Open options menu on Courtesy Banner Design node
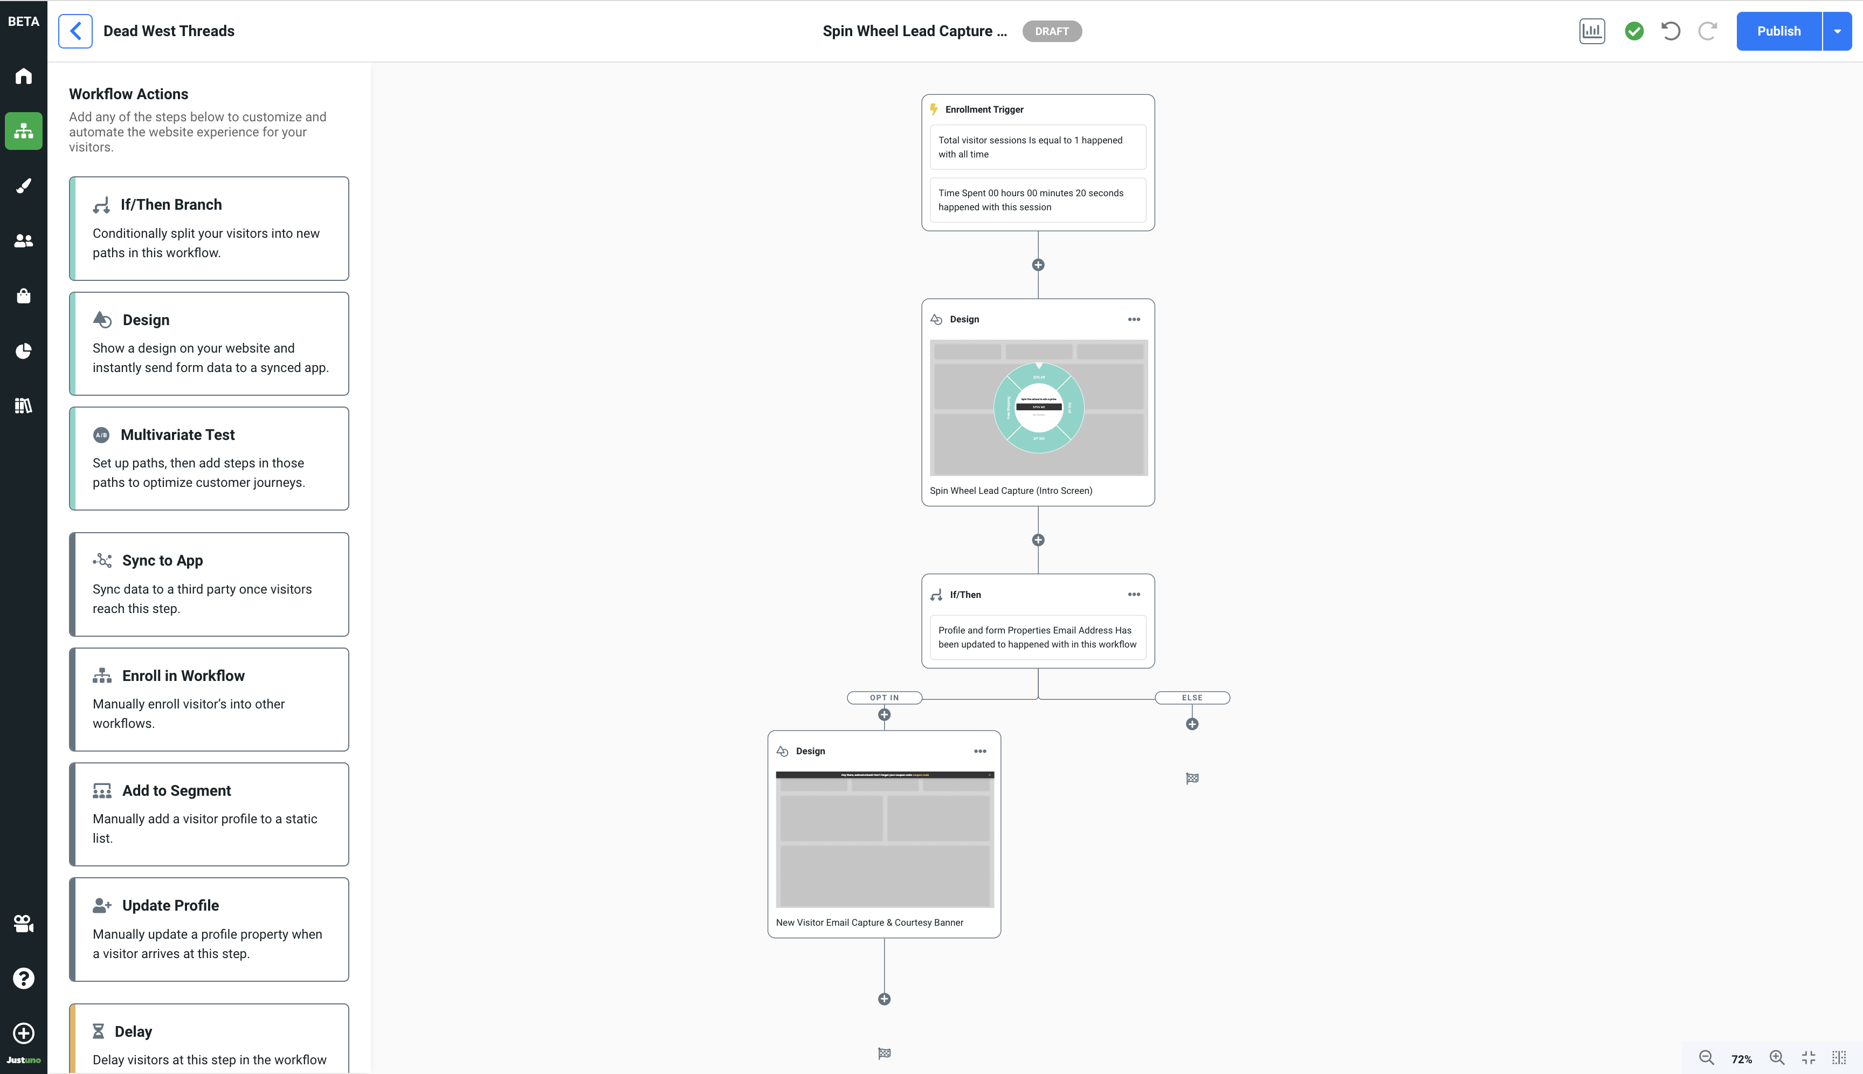 tap(979, 751)
